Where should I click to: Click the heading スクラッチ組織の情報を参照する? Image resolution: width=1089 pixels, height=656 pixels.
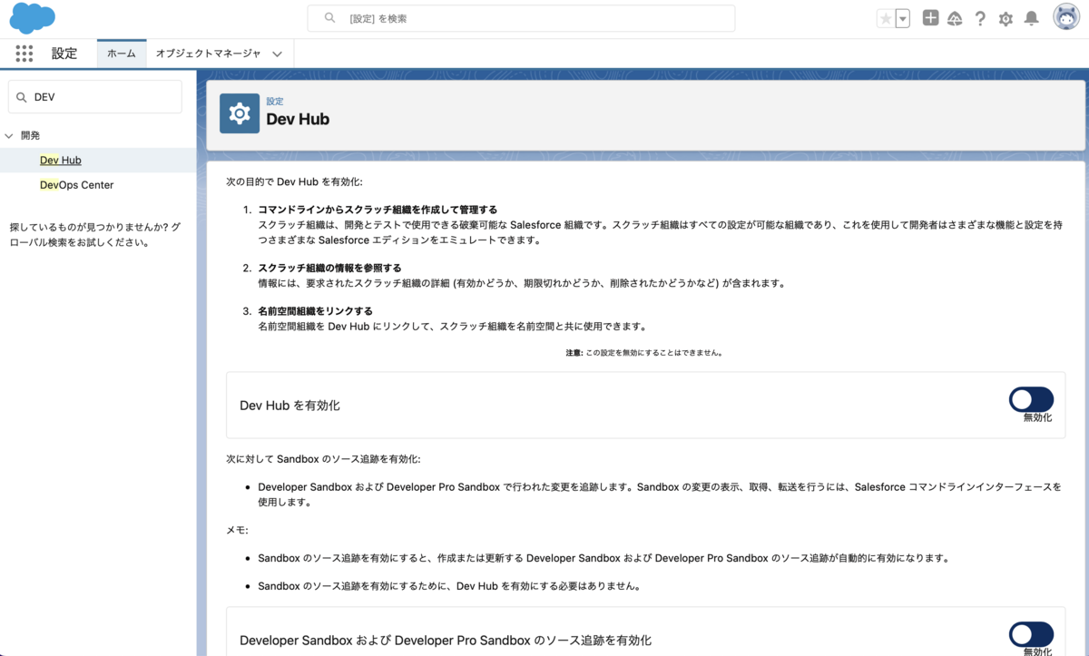pos(329,268)
